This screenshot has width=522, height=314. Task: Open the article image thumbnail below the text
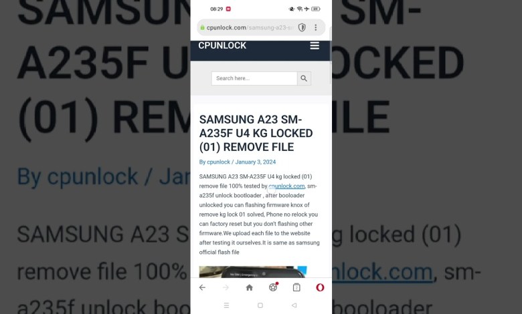point(253,272)
